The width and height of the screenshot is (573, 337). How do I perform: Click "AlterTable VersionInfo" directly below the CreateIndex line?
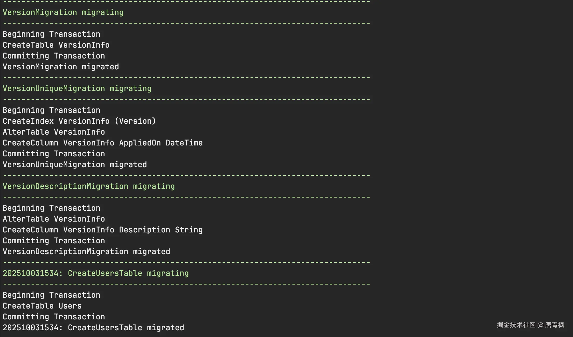tap(54, 132)
